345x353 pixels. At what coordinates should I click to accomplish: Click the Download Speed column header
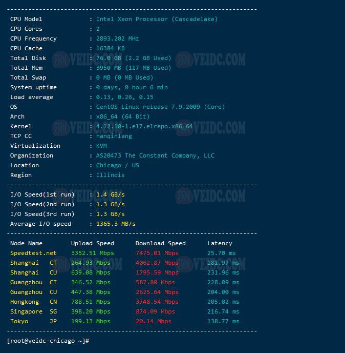pyautogui.click(x=160, y=243)
